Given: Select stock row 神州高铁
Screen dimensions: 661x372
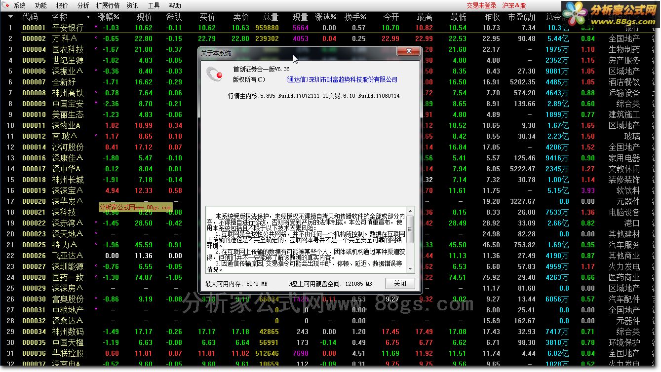Looking at the screenshot, I should pos(68,93).
